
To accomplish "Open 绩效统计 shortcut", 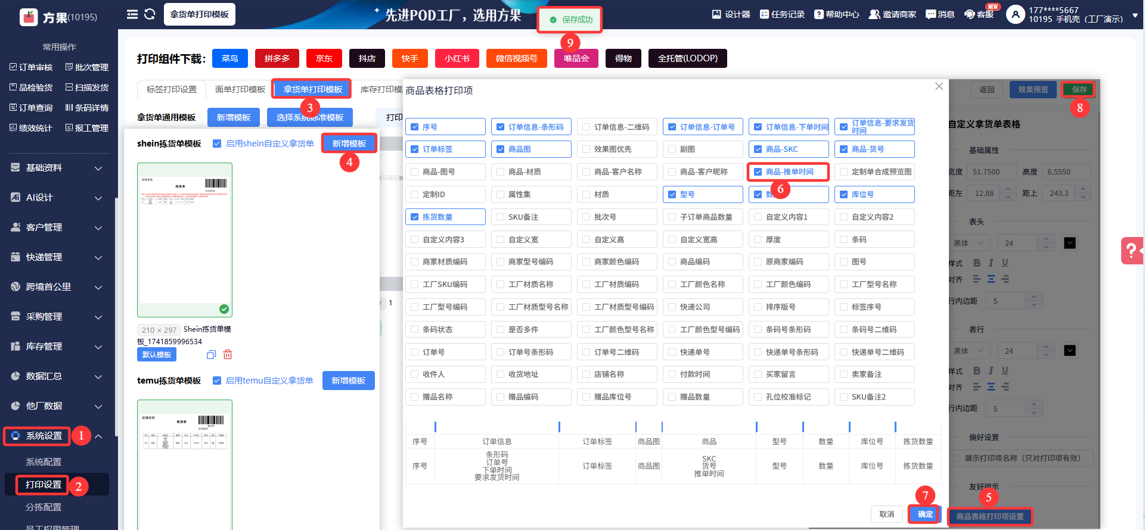I will [31, 128].
